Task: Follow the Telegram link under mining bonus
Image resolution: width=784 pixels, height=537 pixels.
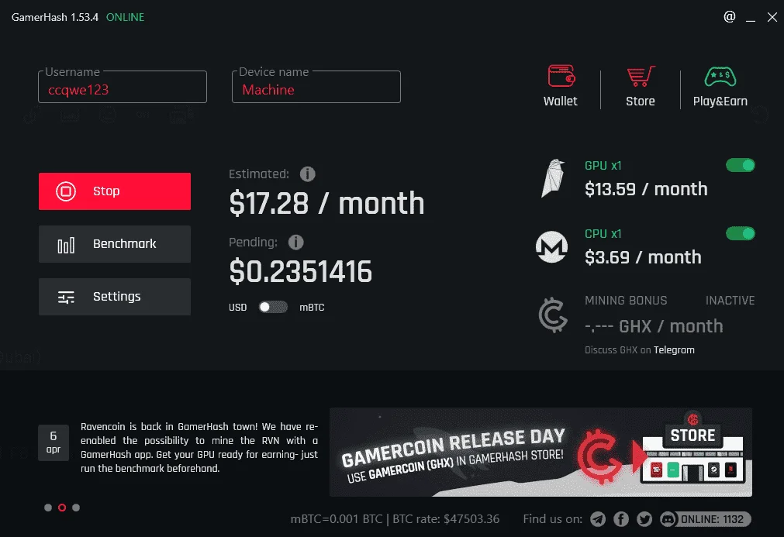Action: [674, 349]
